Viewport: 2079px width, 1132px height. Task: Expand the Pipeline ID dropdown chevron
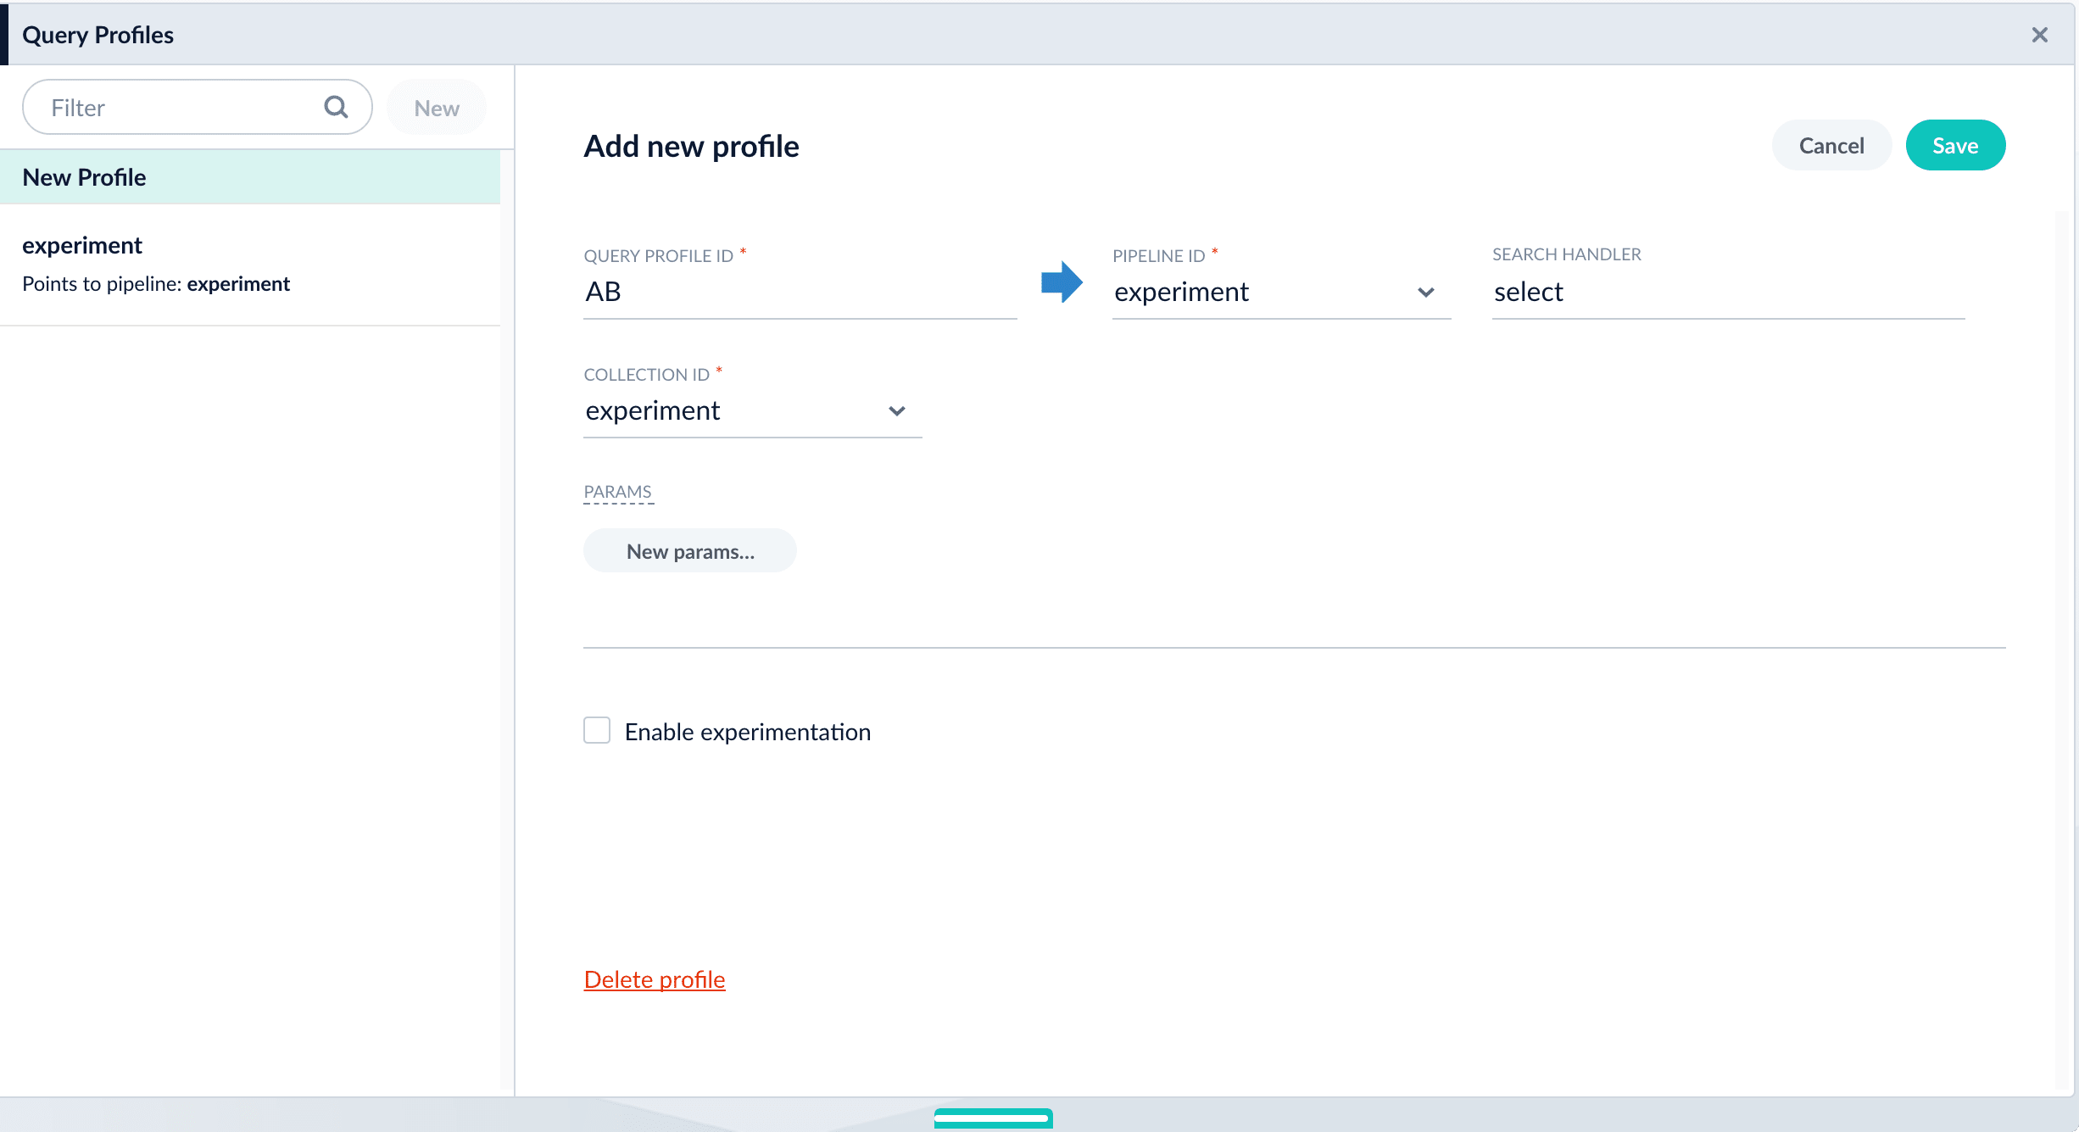coord(1425,293)
